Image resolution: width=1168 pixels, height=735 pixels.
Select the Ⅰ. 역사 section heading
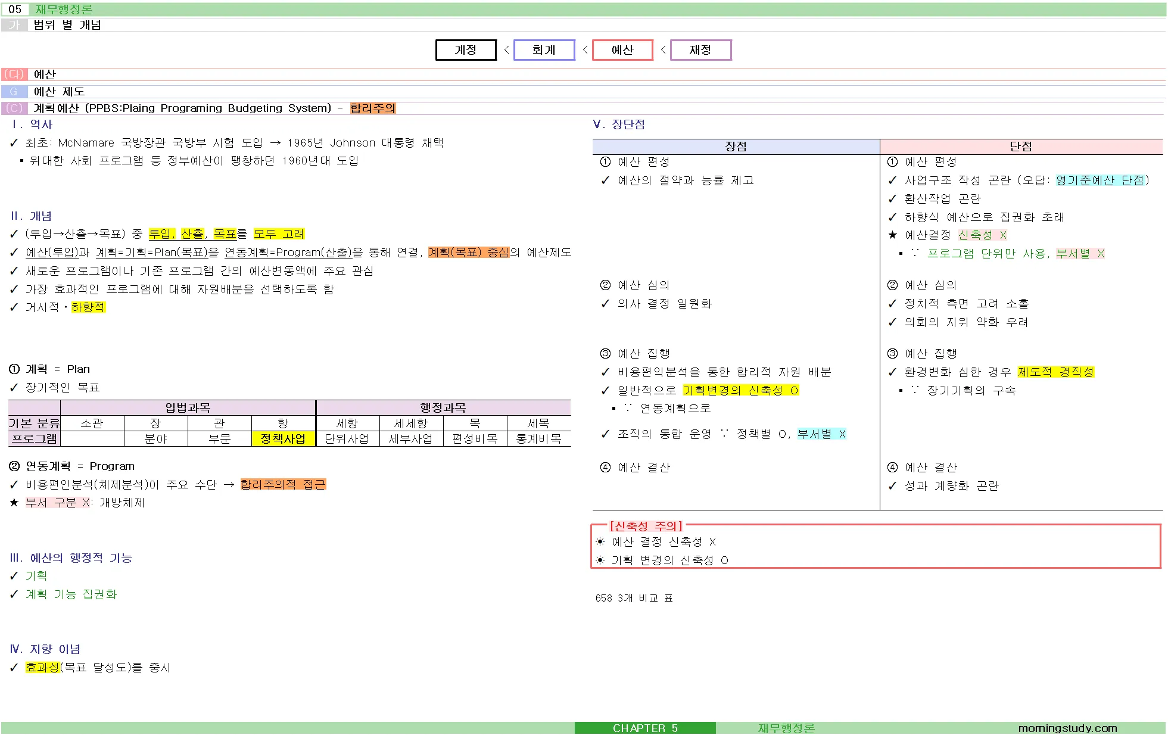click(32, 124)
